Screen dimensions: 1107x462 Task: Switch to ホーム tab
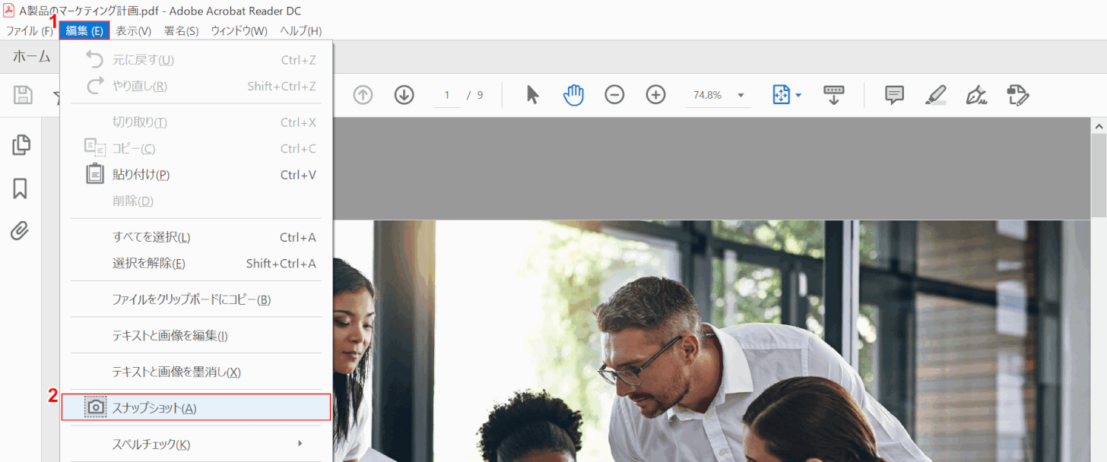(32, 56)
